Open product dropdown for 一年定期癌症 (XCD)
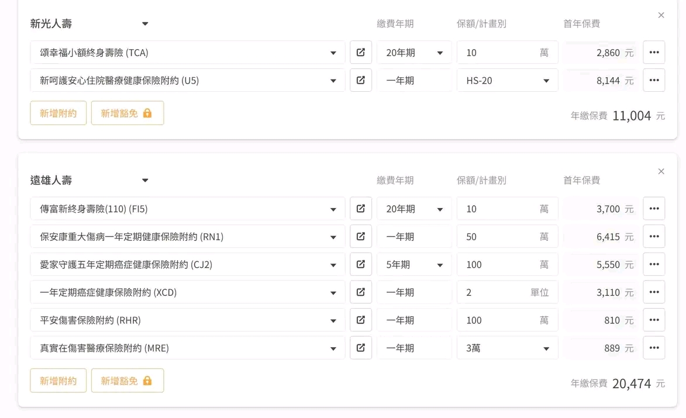 (x=188, y=292)
